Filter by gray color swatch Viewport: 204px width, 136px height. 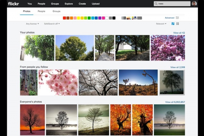click(111, 18)
